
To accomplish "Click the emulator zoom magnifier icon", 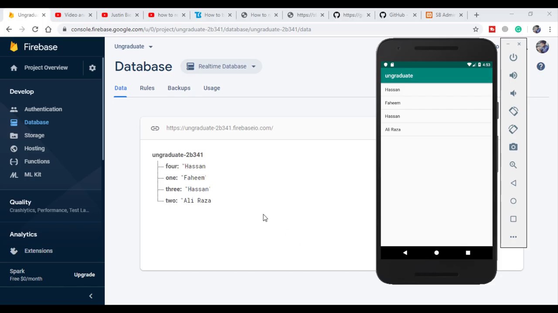I will point(513,165).
